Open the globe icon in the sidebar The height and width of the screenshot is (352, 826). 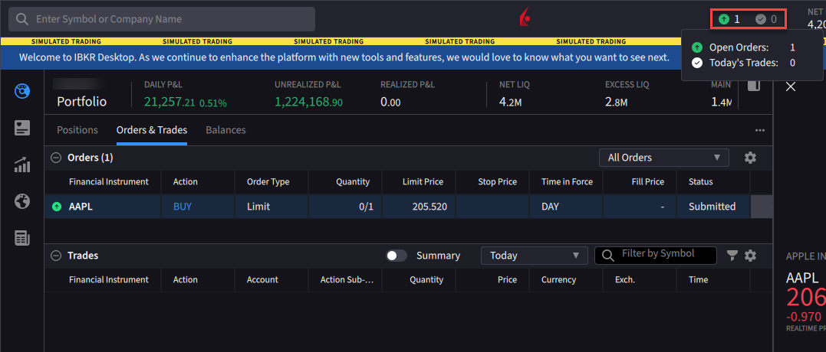(22, 201)
